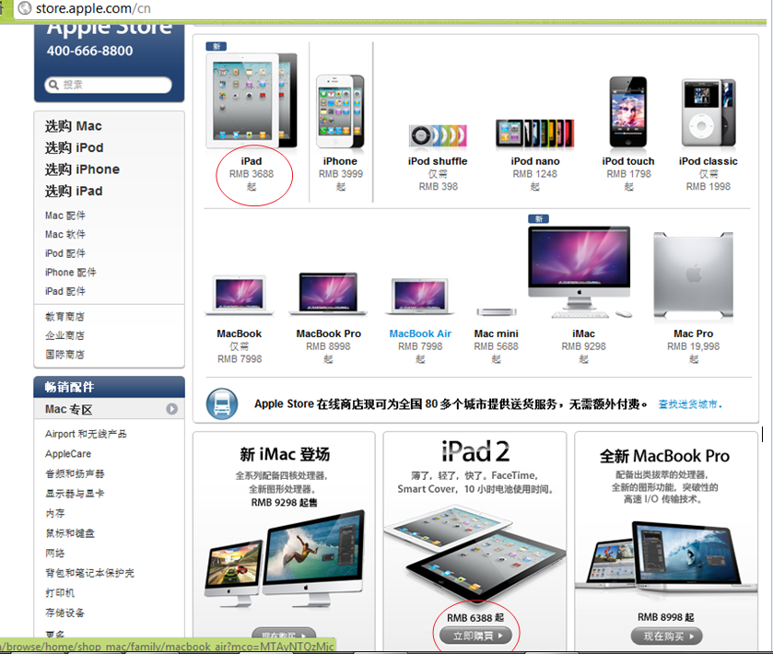Click the search input field
Image resolution: width=773 pixels, height=654 pixels.
[x=109, y=85]
